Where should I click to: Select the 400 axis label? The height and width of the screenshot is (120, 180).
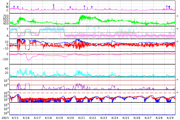click(x=6, y=23)
